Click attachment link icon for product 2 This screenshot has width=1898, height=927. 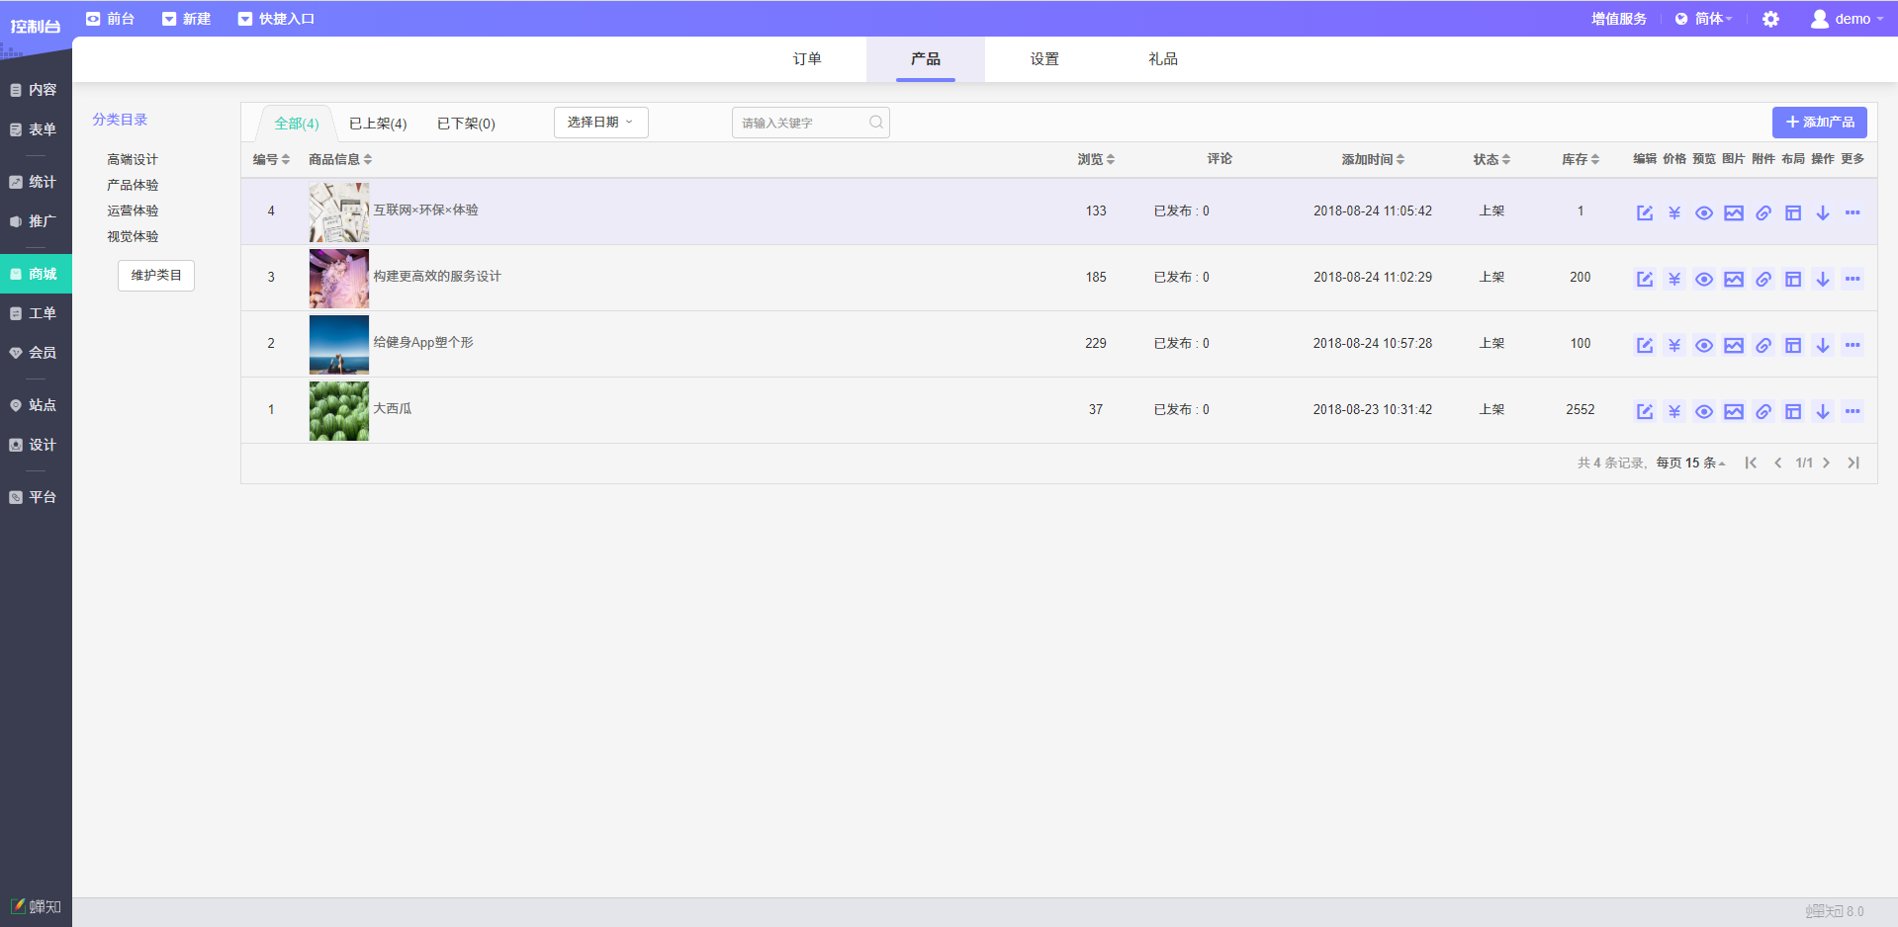point(1762,345)
